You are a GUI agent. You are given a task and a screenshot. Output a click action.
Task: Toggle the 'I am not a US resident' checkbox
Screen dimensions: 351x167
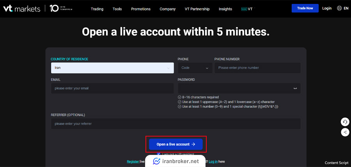pos(158,154)
